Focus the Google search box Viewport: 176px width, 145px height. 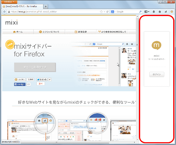(127, 12)
